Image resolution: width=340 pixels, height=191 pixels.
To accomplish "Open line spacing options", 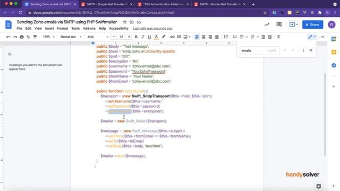I will coord(226,37).
